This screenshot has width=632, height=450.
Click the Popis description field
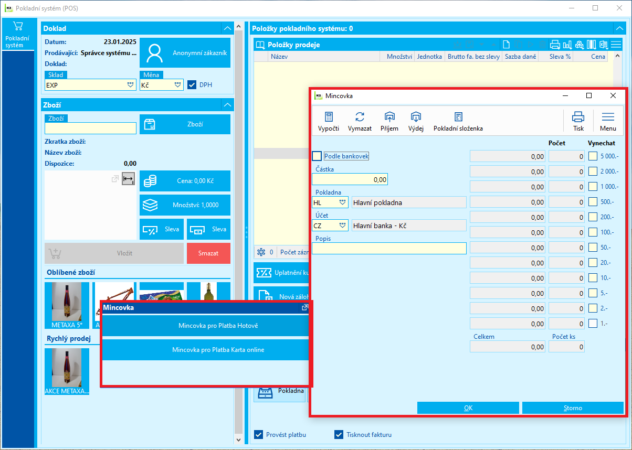(389, 248)
